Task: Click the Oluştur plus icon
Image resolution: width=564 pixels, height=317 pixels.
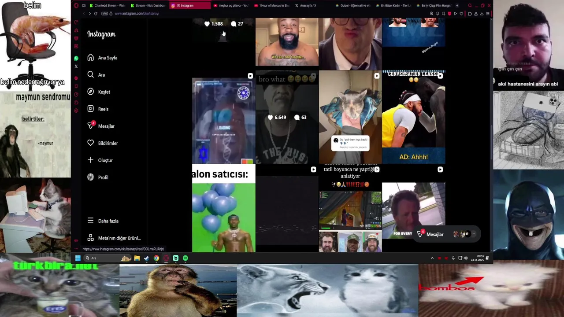Action: point(90,160)
